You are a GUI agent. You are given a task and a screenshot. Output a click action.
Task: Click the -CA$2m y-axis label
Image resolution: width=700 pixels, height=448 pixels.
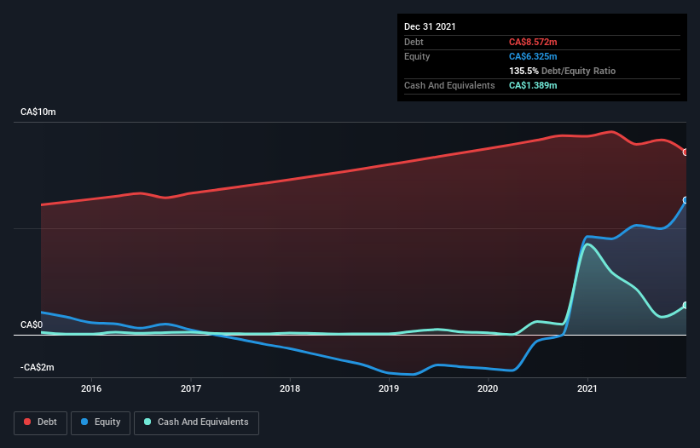pyautogui.click(x=37, y=367)
